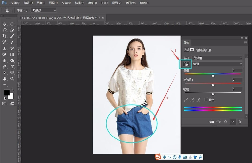Enable the 着色 colorize checkbox
Image resolution: width=252 pixels, height=163 pixels.
coord(206,100)
